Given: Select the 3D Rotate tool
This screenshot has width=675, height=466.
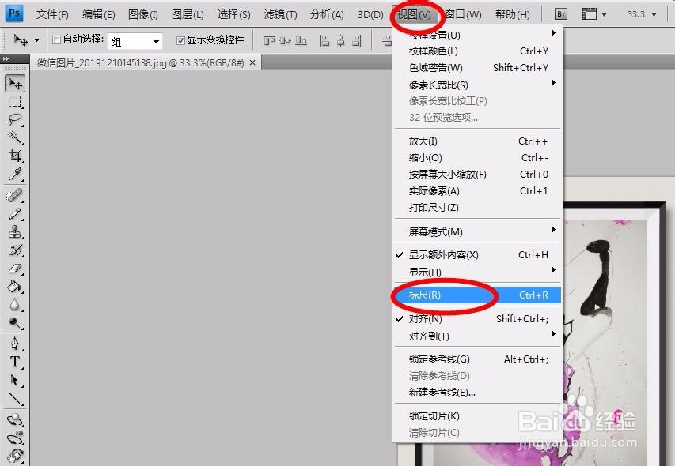Looking at the screenshot, I should [x=15, y=420].
